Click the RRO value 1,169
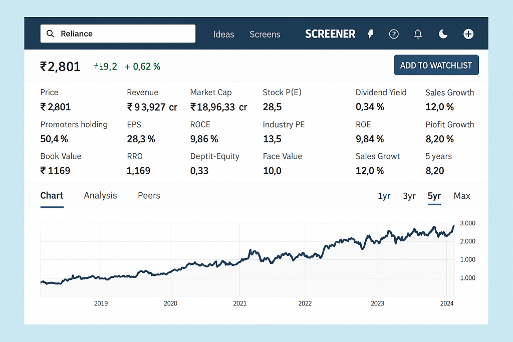 click(138, 171)
